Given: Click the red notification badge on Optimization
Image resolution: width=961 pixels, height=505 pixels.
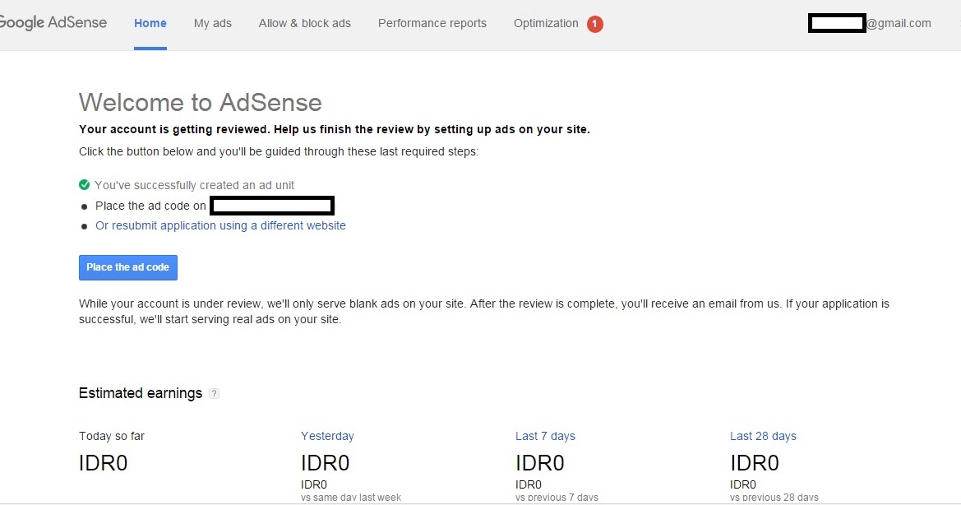Looking at the screenshot, I should point(594,24).
